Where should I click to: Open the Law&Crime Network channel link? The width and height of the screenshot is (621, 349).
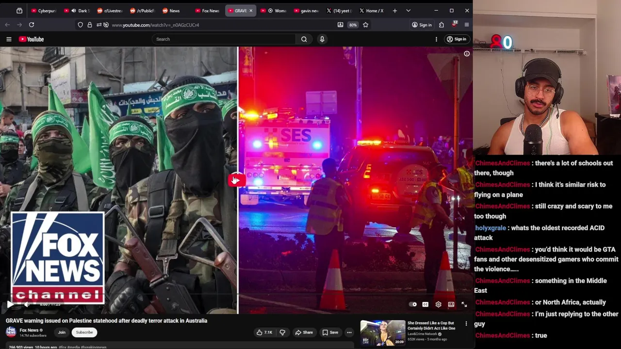click(423, 334)
